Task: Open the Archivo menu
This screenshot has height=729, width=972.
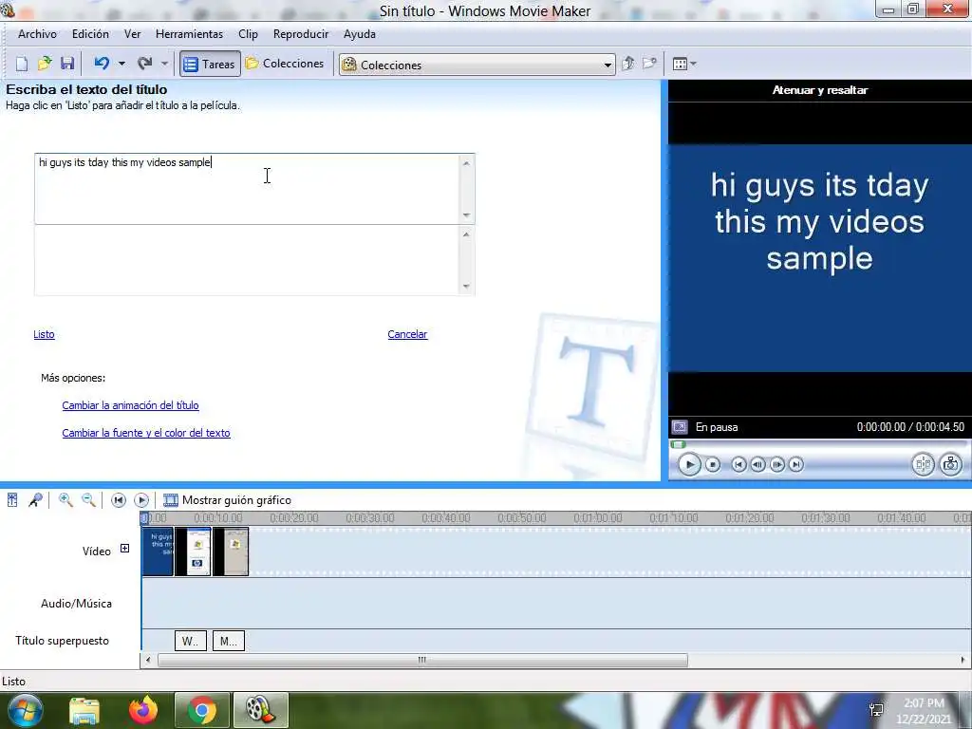Action: click(x=37, y=35)
